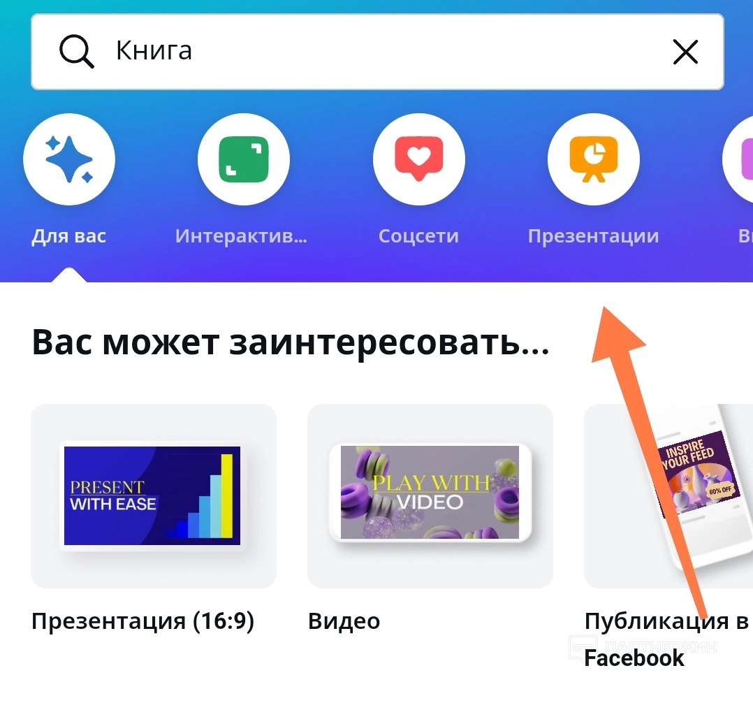Clear the search text with X
The width and height of the screenshot is (753, 703).
click(685, 52)
